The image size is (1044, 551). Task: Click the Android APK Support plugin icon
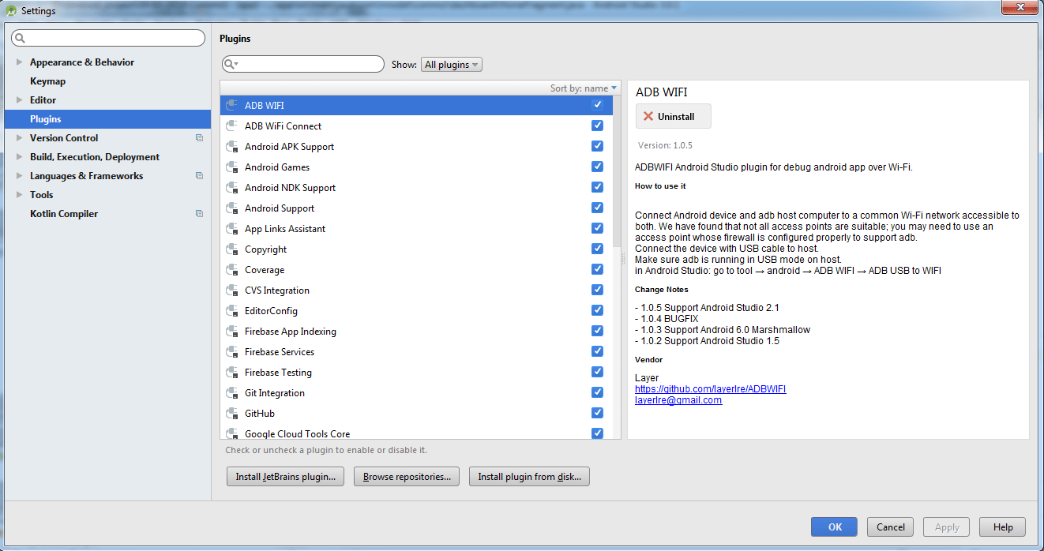[x=231, y=146]
